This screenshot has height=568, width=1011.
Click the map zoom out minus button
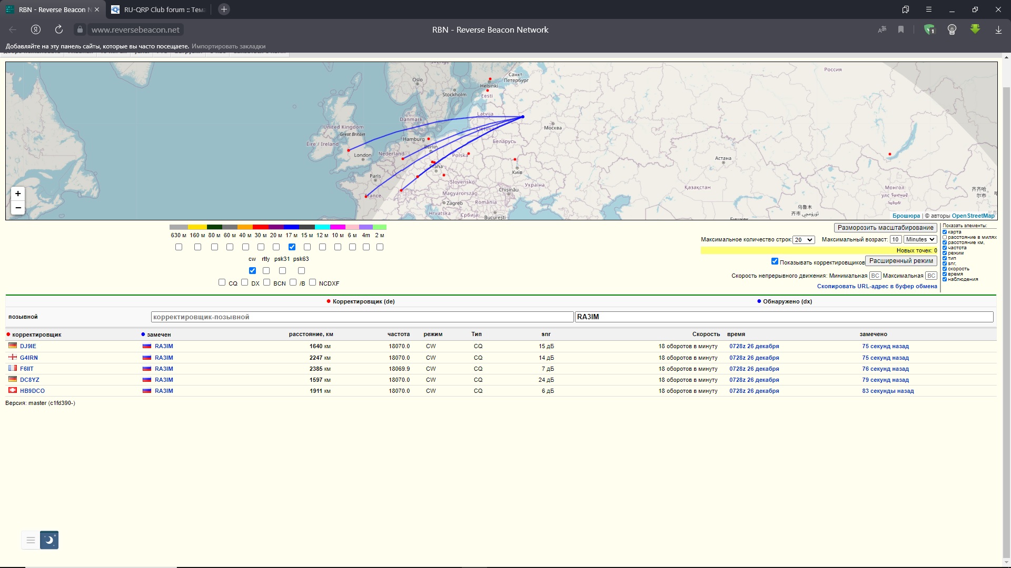coord(18,208)
